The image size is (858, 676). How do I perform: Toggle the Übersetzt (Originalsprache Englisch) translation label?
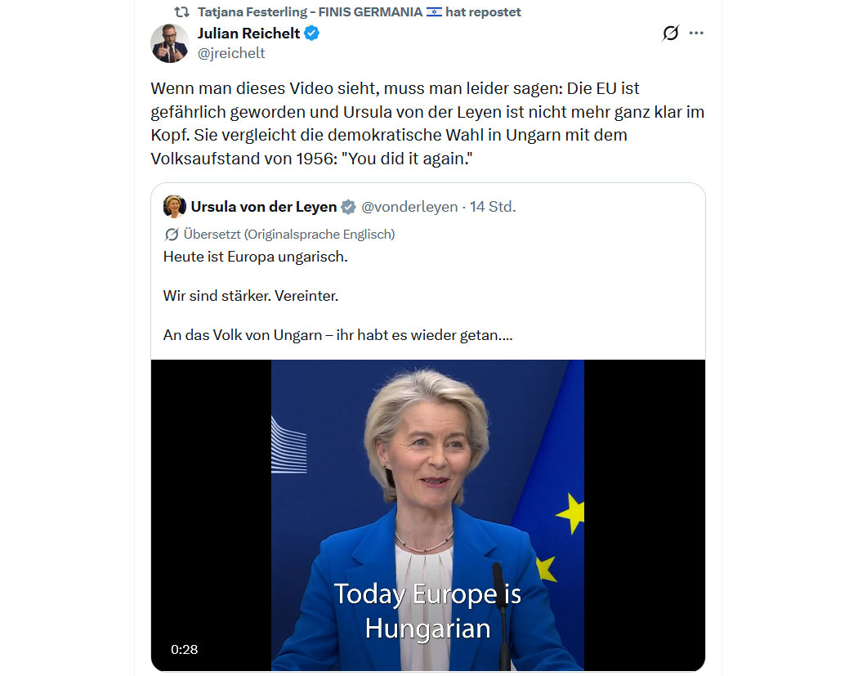coord(289,235)
